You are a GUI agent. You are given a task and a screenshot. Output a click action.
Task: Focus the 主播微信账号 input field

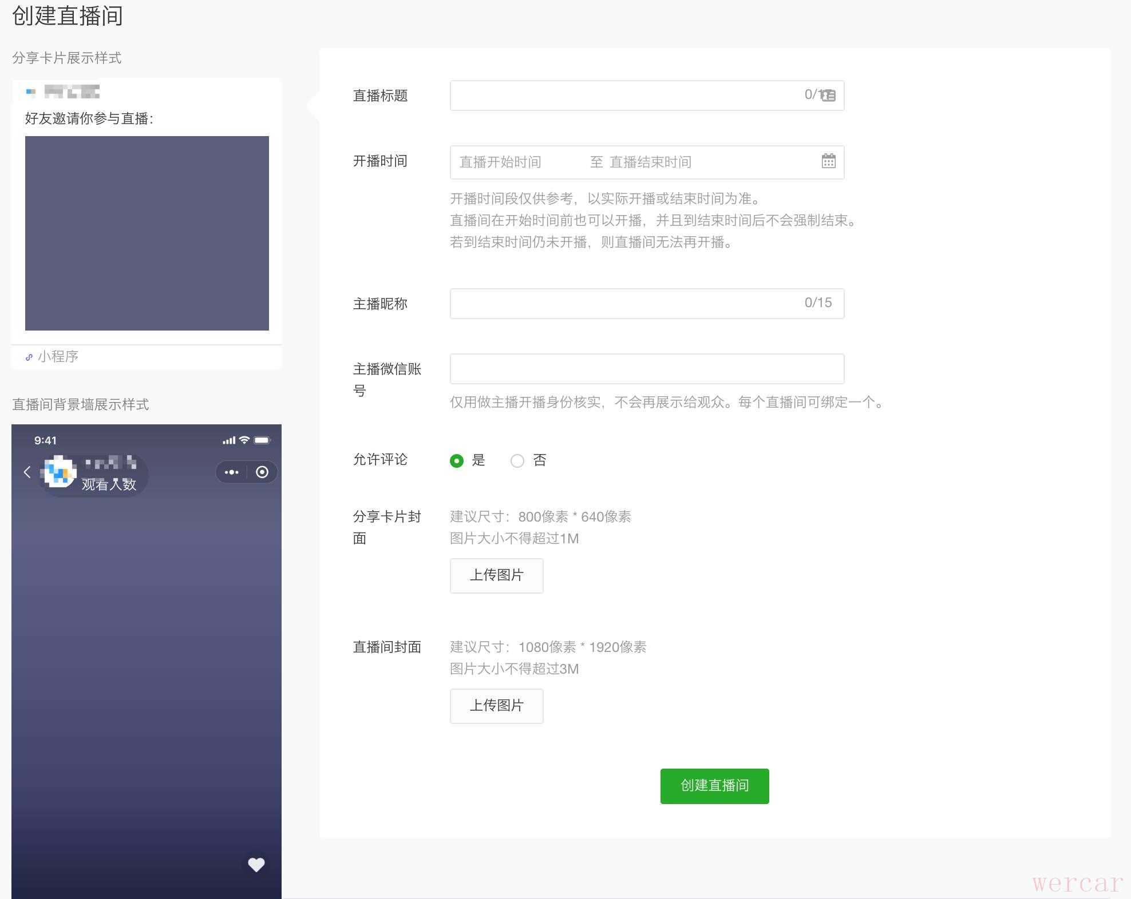coord(647,368)
